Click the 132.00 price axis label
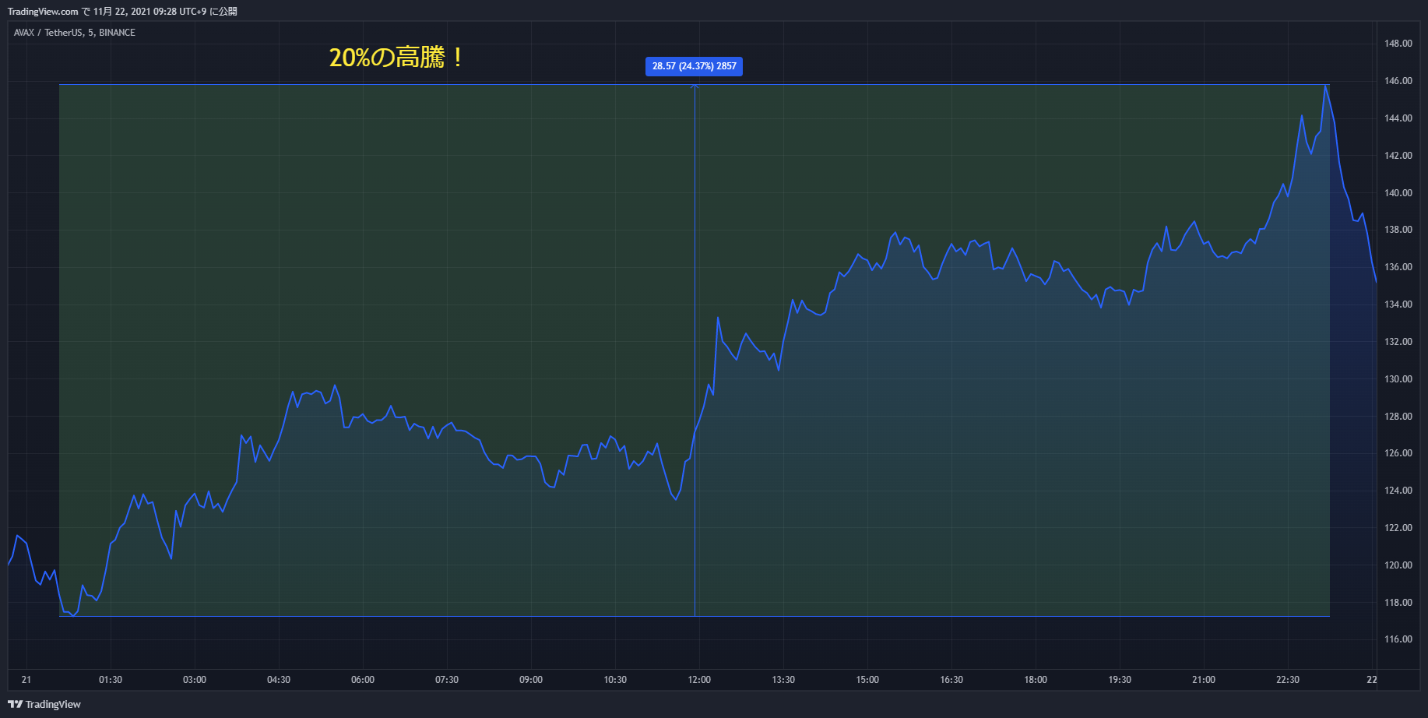Screen dimensions: 1428x718 [1398, 342]
